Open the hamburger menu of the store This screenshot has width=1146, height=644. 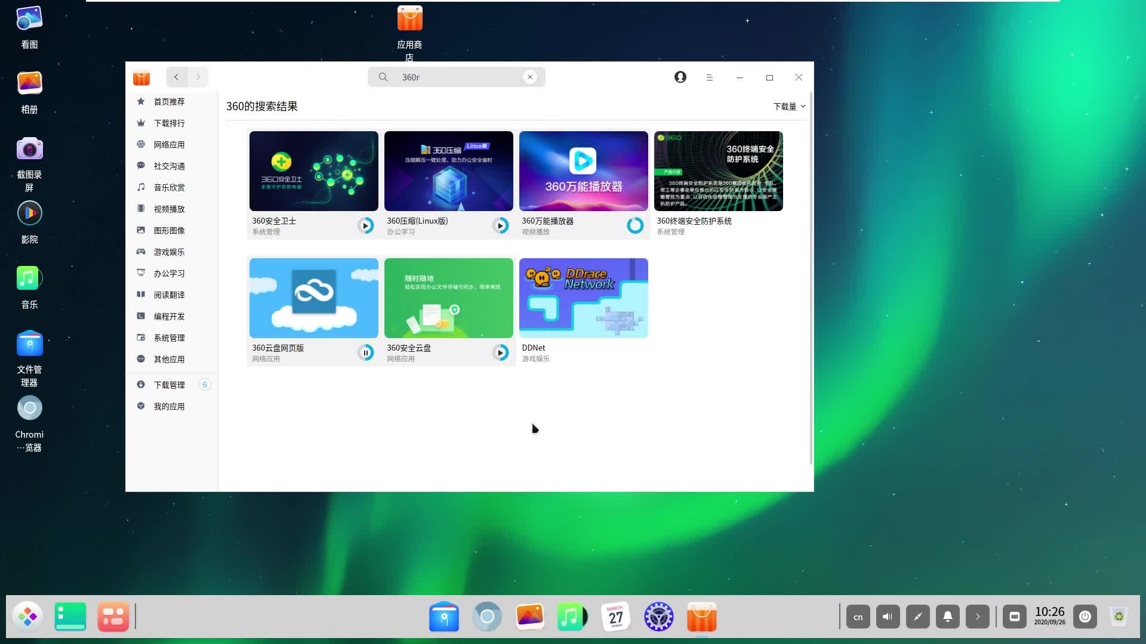[x=709, y=77]
